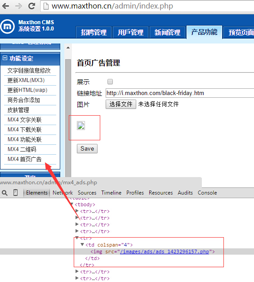The width and height of the screenshot is (254, 282).
Task: Select the Profiles DevTools tab
Action: [x=135, y=193]
